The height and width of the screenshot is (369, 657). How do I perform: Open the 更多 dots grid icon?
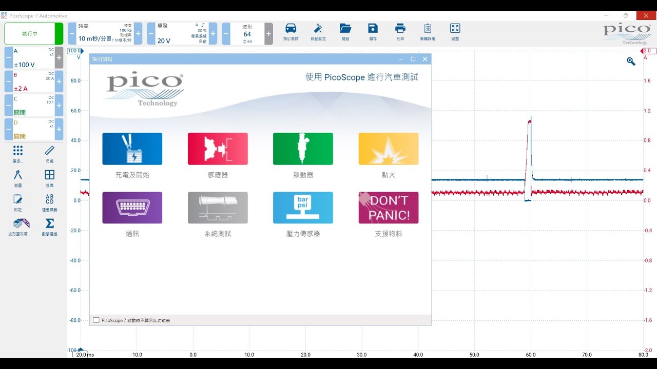click(x=18, y=154)
